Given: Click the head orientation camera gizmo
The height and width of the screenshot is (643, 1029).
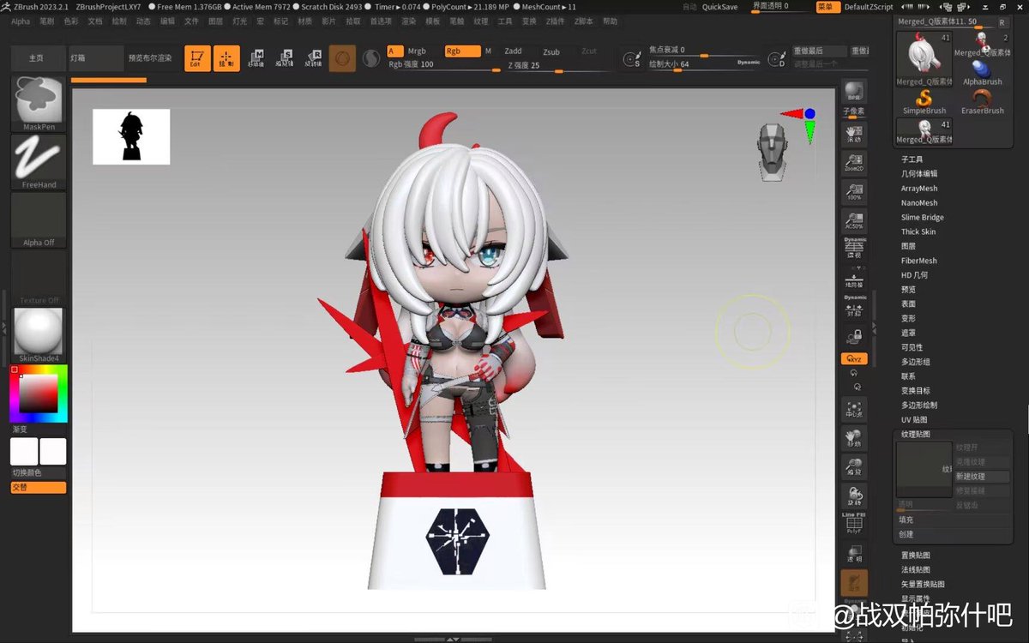Looking at the screenshot, I should (772, 152).
